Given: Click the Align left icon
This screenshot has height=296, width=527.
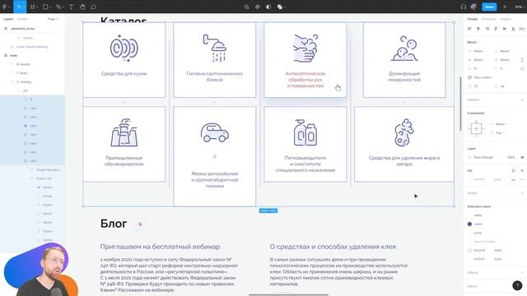Looking at the screenshot, I should [469, 29].
